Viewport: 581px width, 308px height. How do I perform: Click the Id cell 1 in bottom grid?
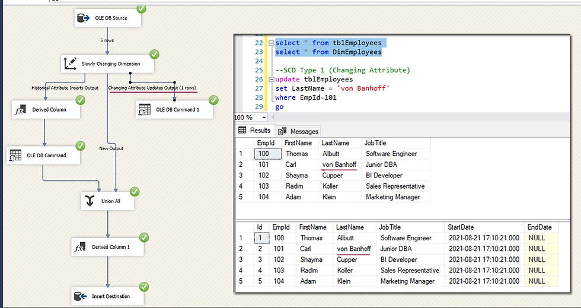(x=261, y=238)
